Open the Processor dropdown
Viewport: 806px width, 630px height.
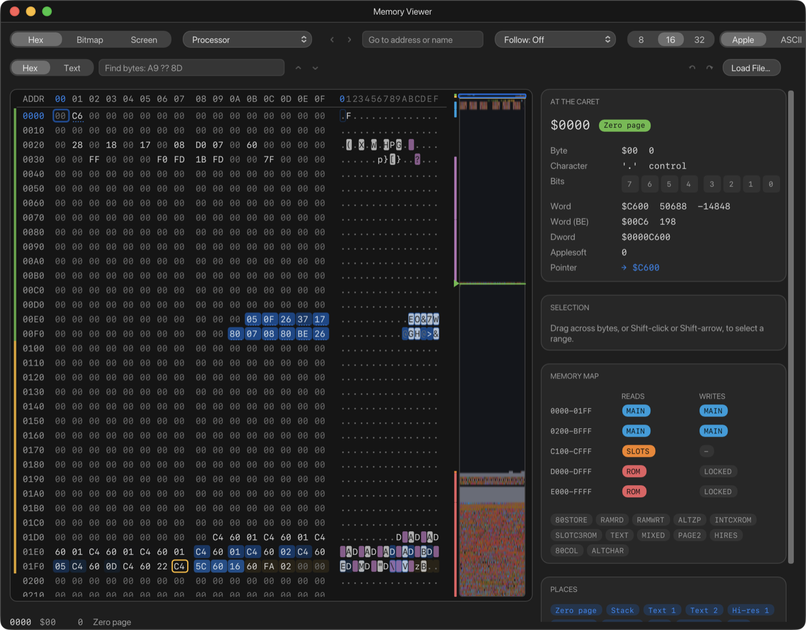click(x=248, y=40)
